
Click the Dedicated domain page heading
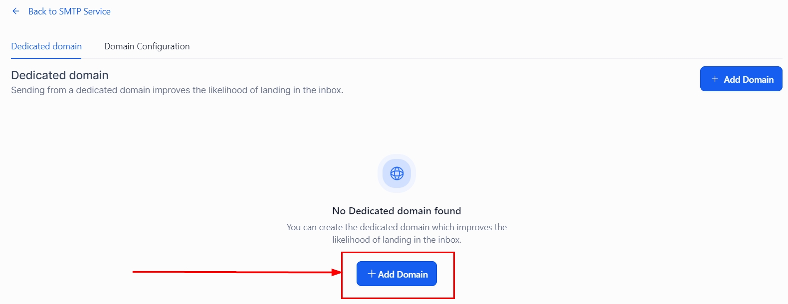pyautogui.click(x=60, y=75)
